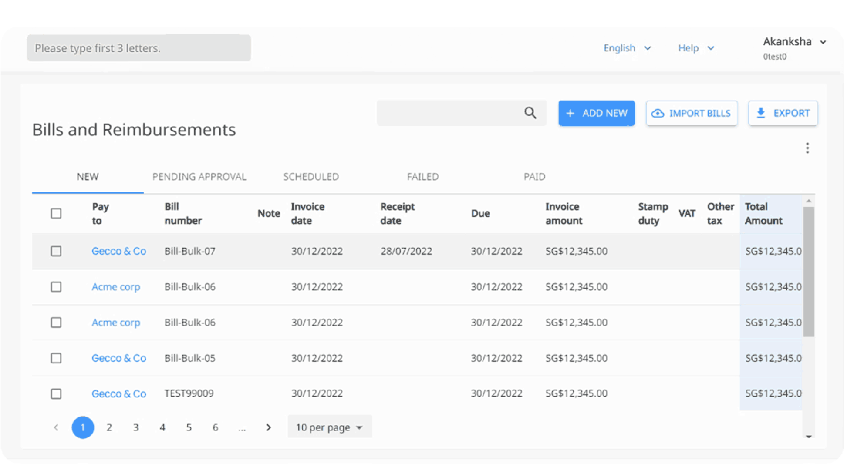Focus the 'Please type first 3 letters' field
This screenshot has height=464, width=854.
tap(138, 48)
